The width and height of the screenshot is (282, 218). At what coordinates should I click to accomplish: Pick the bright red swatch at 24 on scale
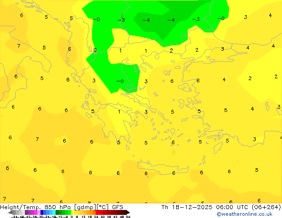[x=97, y=212]
